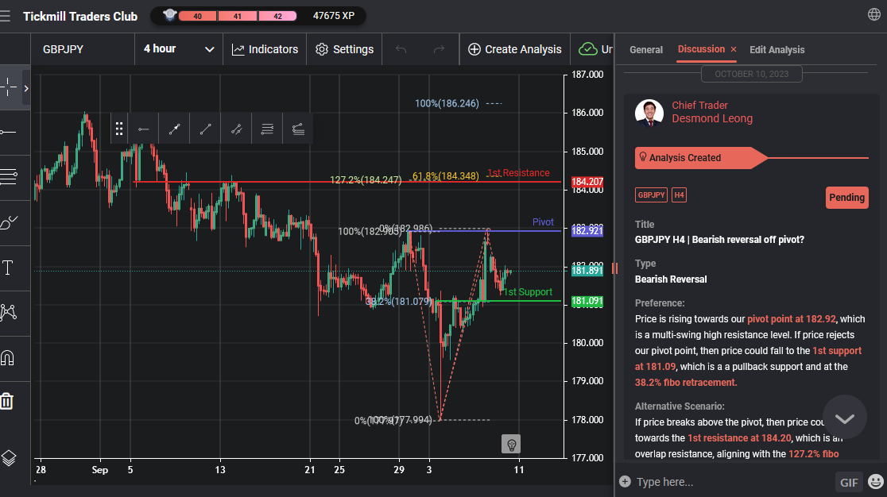887x497 pixels.
Task: Click the 181.891 current price label
Action: point(587,271)
